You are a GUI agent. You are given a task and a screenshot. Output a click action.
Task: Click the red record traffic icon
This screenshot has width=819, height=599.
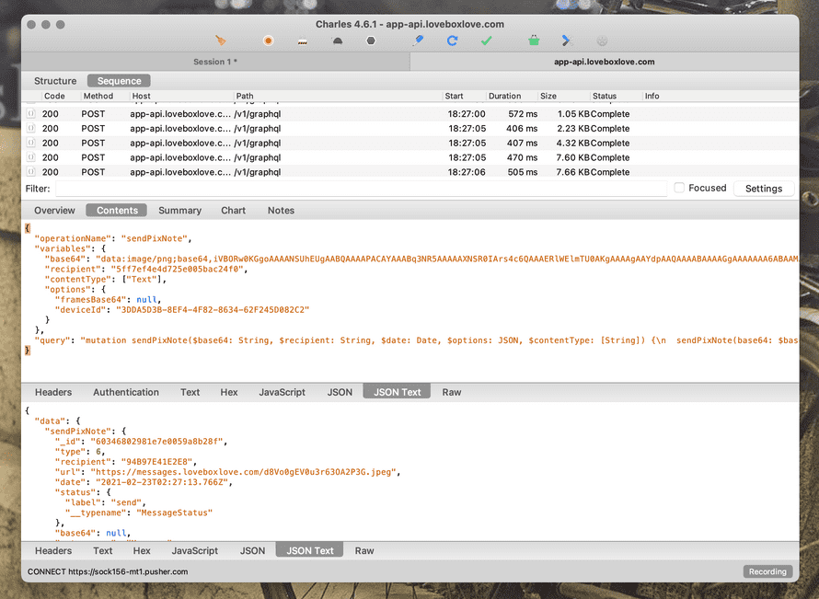pos(267,40)
